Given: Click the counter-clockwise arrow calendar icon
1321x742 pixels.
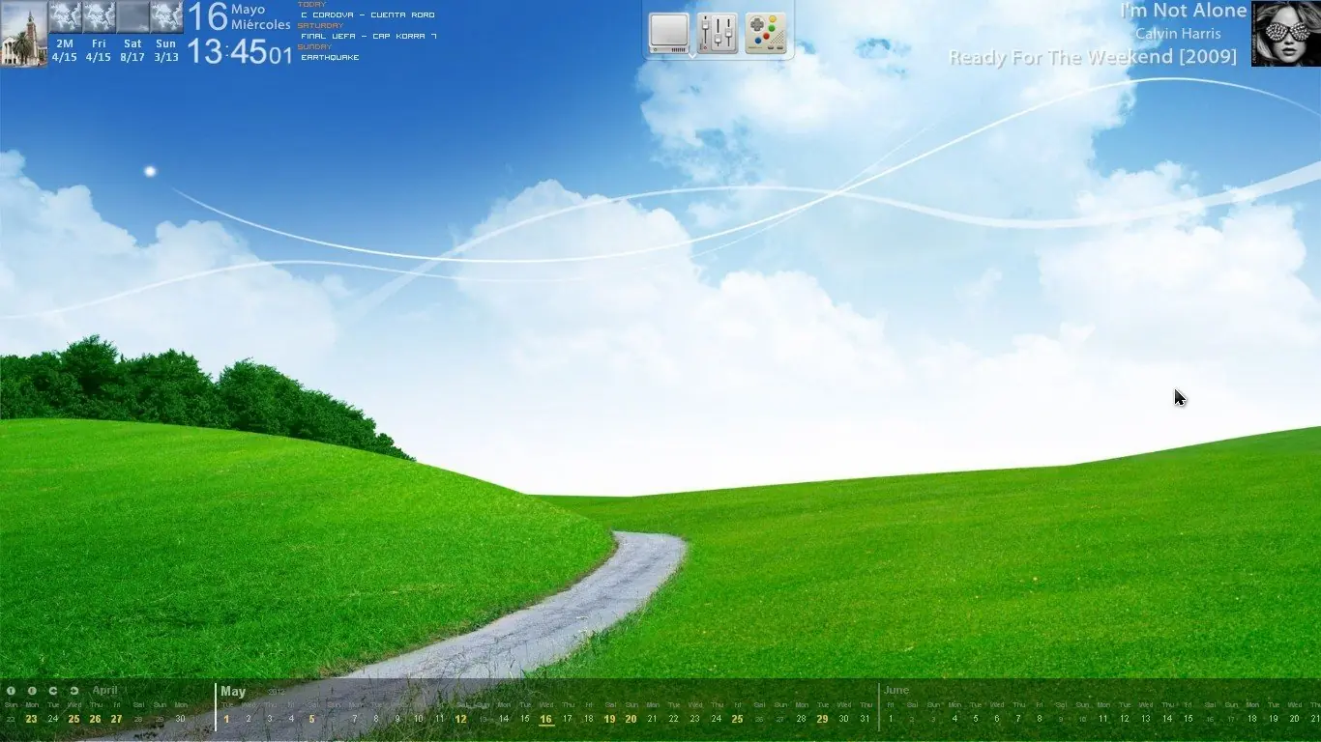Looking at the screenshot, I should click(52, 691).
